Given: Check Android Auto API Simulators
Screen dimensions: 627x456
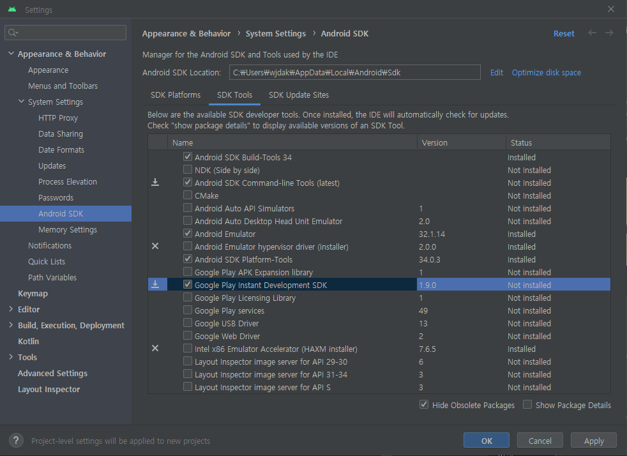Looking at the screenshot, I should coord(188,208).
